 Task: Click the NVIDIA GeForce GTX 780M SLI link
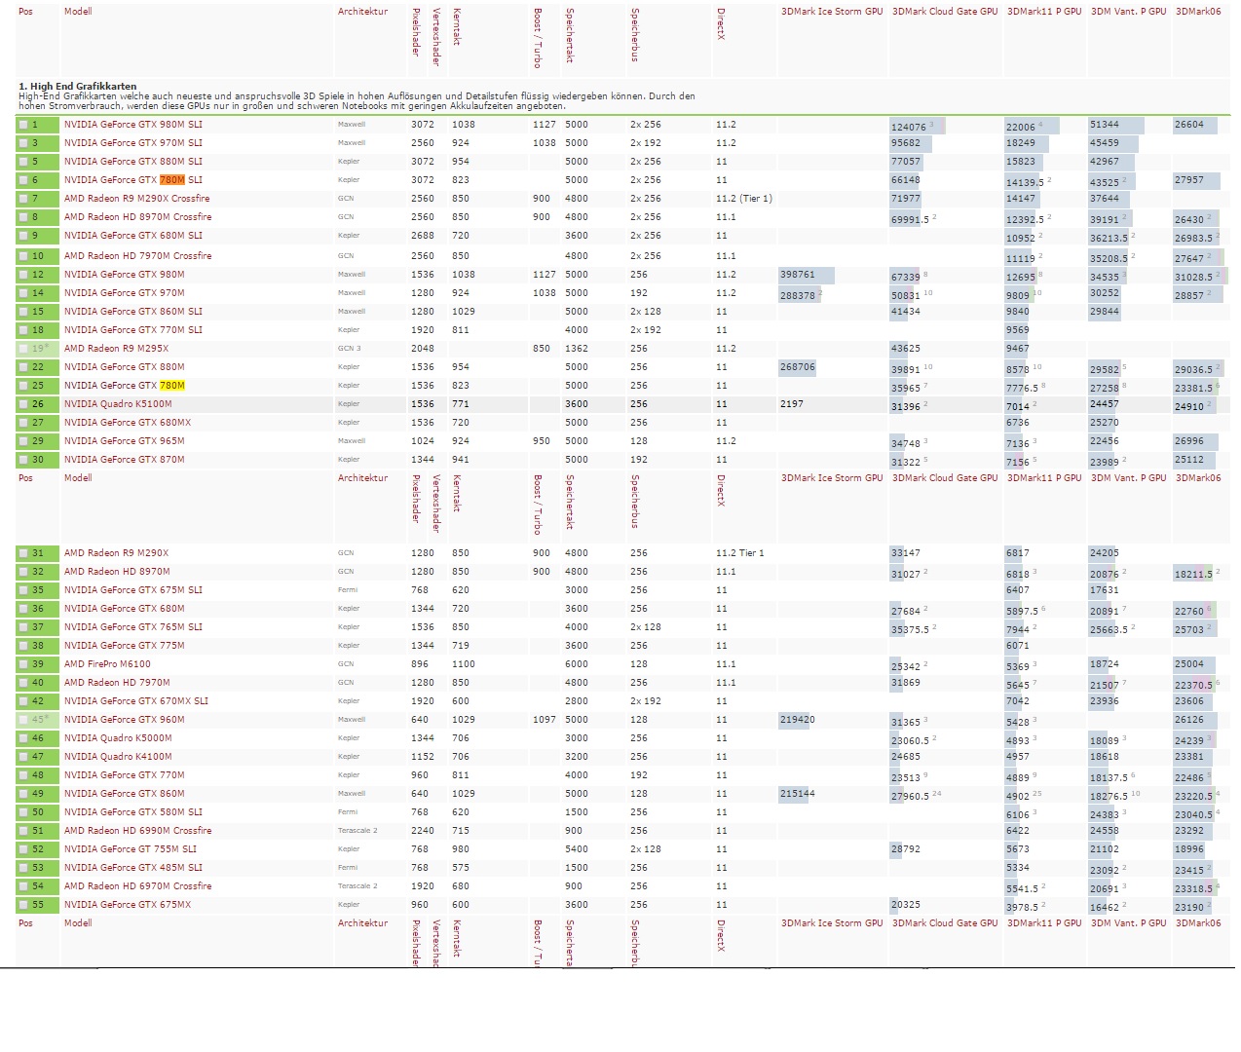(x=133, y=180)
